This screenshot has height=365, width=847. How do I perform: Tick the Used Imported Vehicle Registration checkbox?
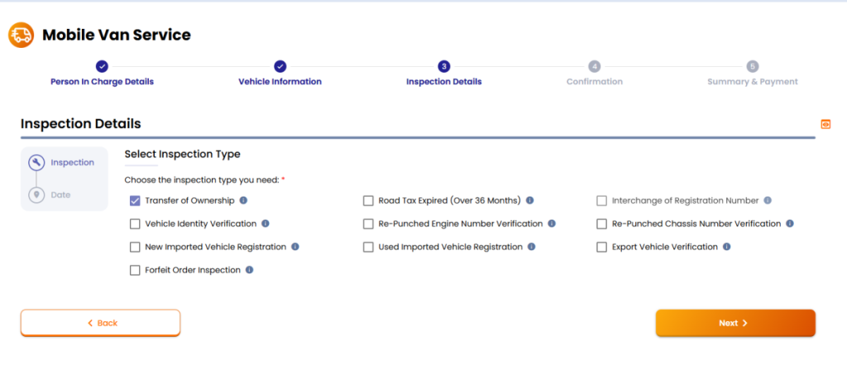tap(368, 247)
